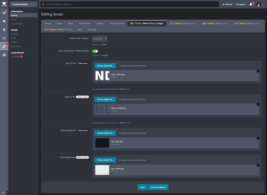Collapse the sidebar with the small arrow

[x=7, y=192]
